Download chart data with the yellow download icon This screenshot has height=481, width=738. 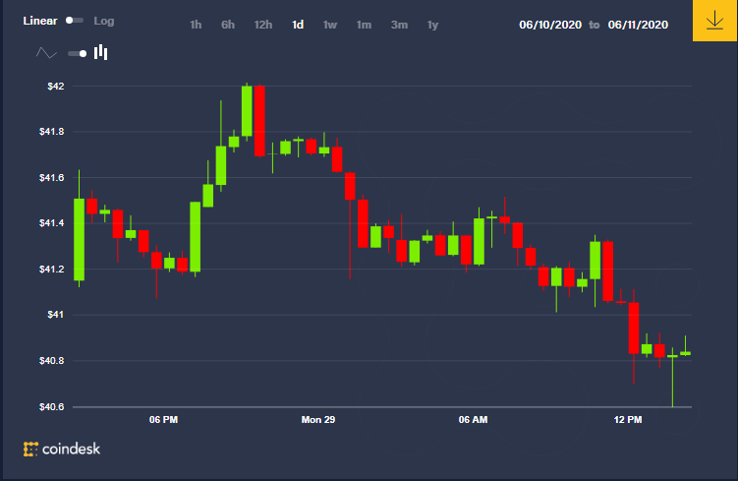pos(714,21)
